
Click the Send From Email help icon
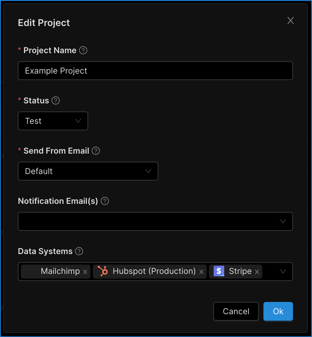point(95,151)
